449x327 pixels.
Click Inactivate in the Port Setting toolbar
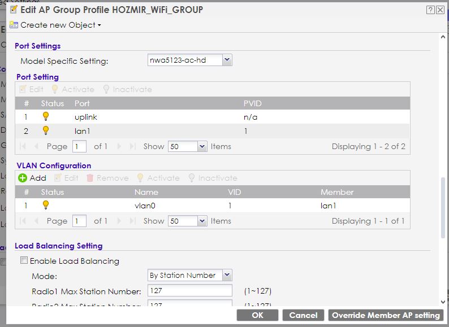[x=127, y=89]
